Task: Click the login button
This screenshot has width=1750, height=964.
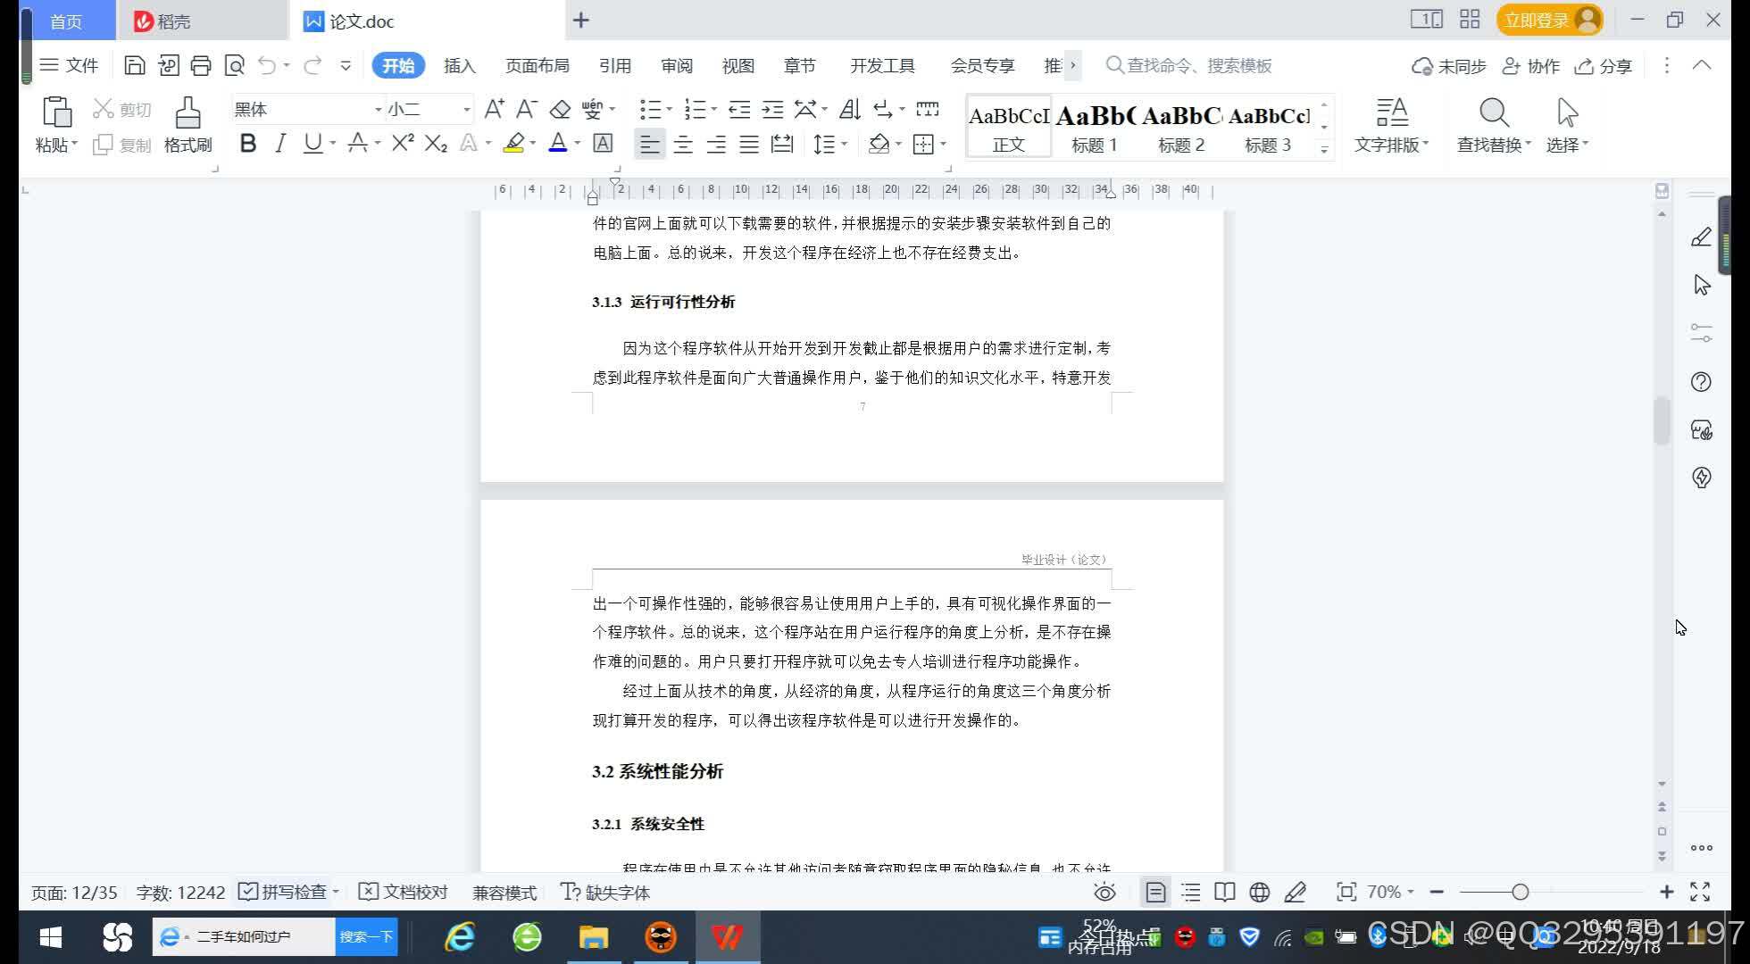Action: (1549, 20)
